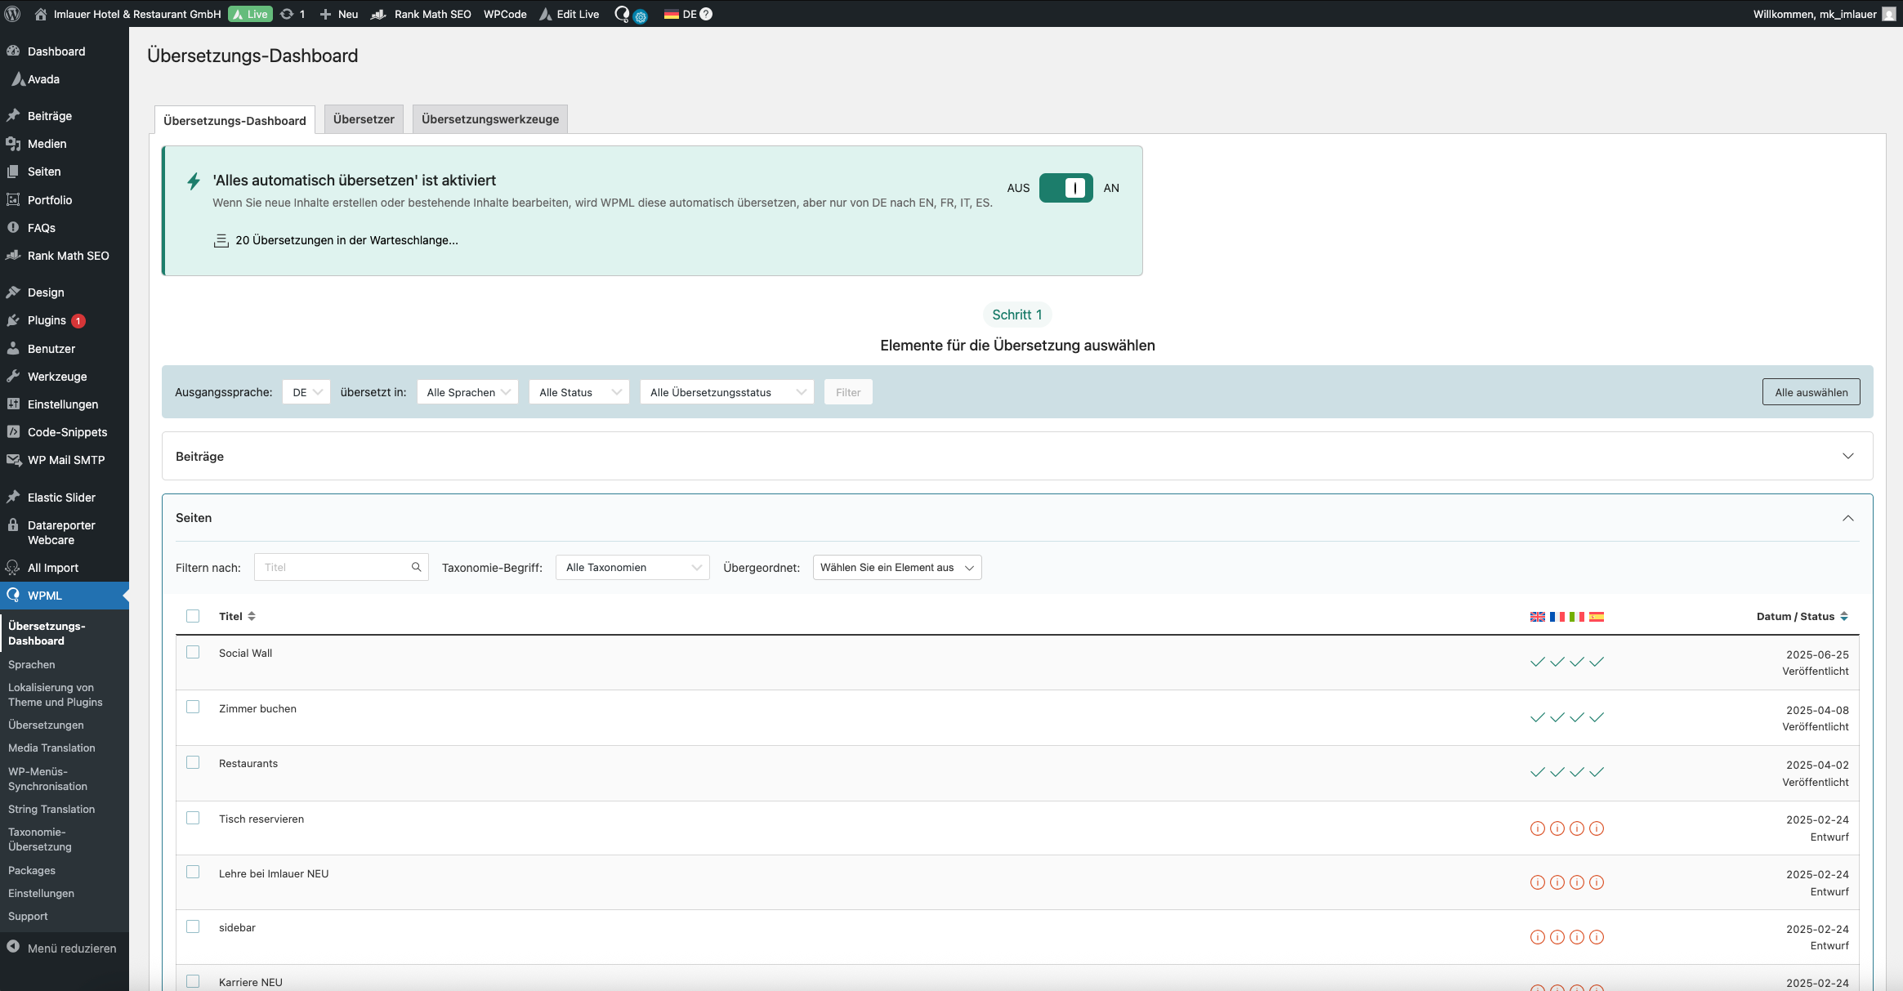Open the Alle Übersetzungsstatus dropdown
Screen dimensions: 1903x991
pos(726,392)
